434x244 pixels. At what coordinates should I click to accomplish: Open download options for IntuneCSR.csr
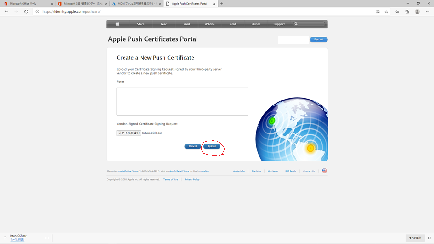pos(47,238)
